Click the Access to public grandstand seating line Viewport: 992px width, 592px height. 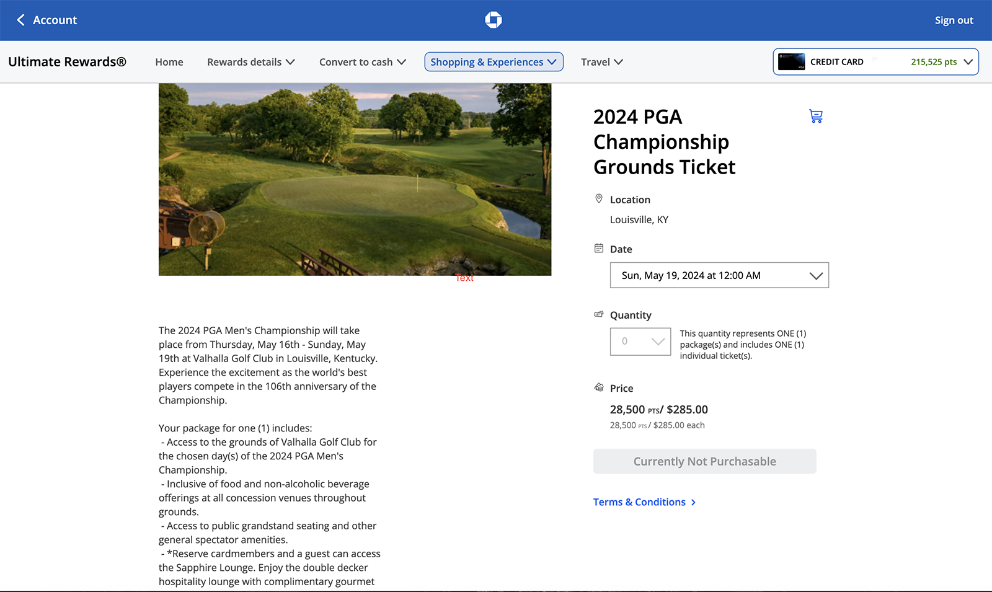click(268, 532)
